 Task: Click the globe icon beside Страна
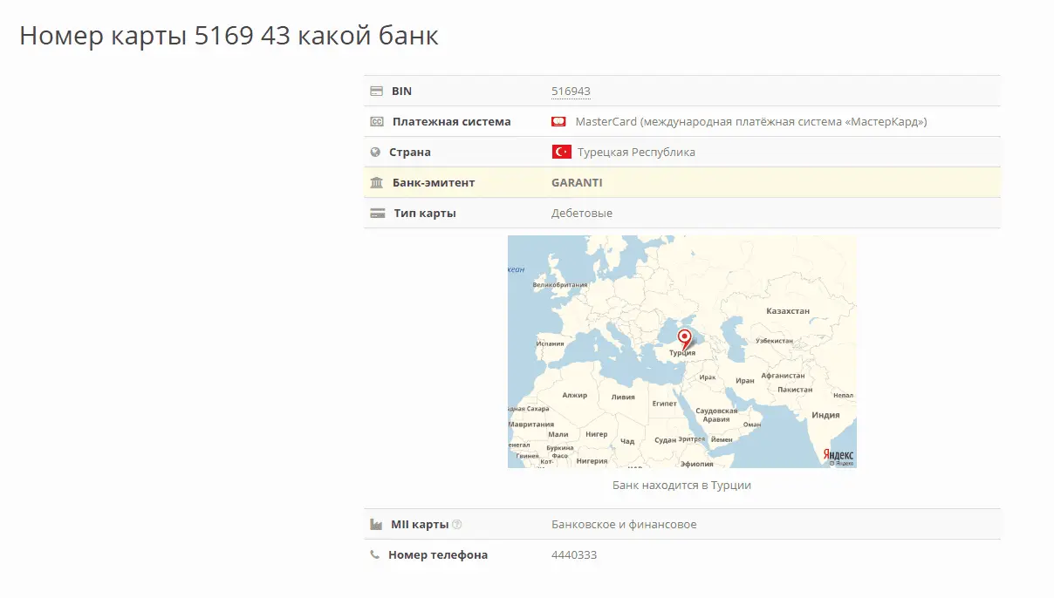(x=376, y=152)
